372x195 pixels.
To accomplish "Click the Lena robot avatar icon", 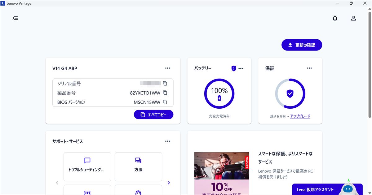I will (348, 188).
